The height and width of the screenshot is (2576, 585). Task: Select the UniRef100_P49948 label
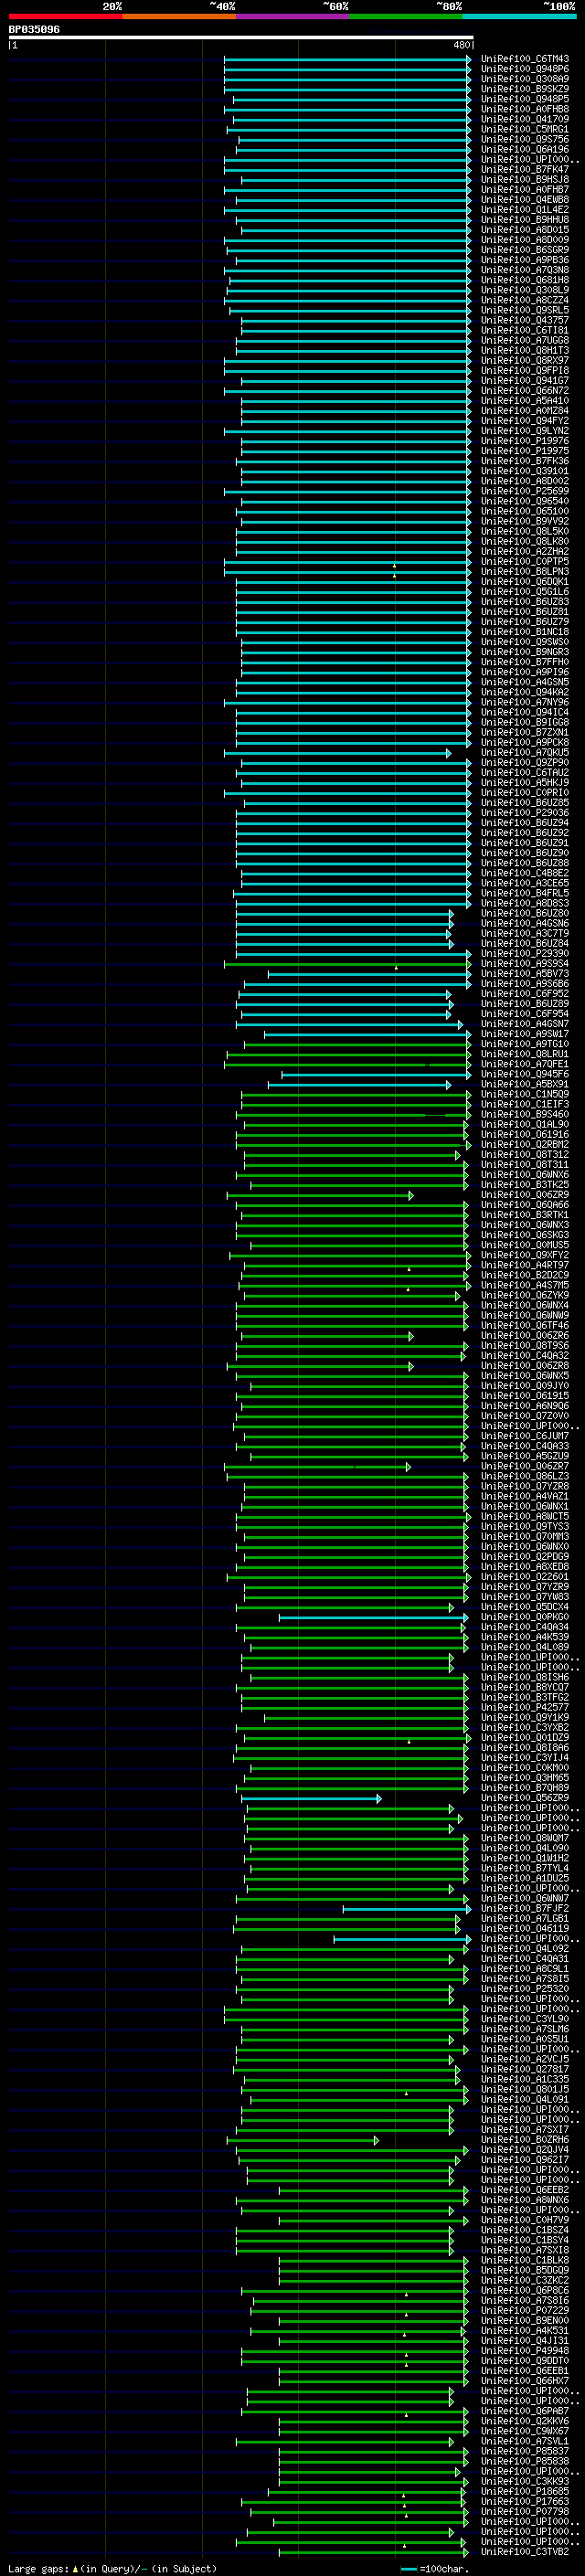525,2352
